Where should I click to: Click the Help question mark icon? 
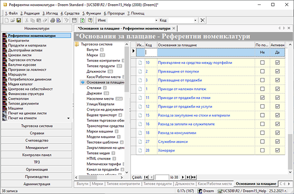point(90,20)
